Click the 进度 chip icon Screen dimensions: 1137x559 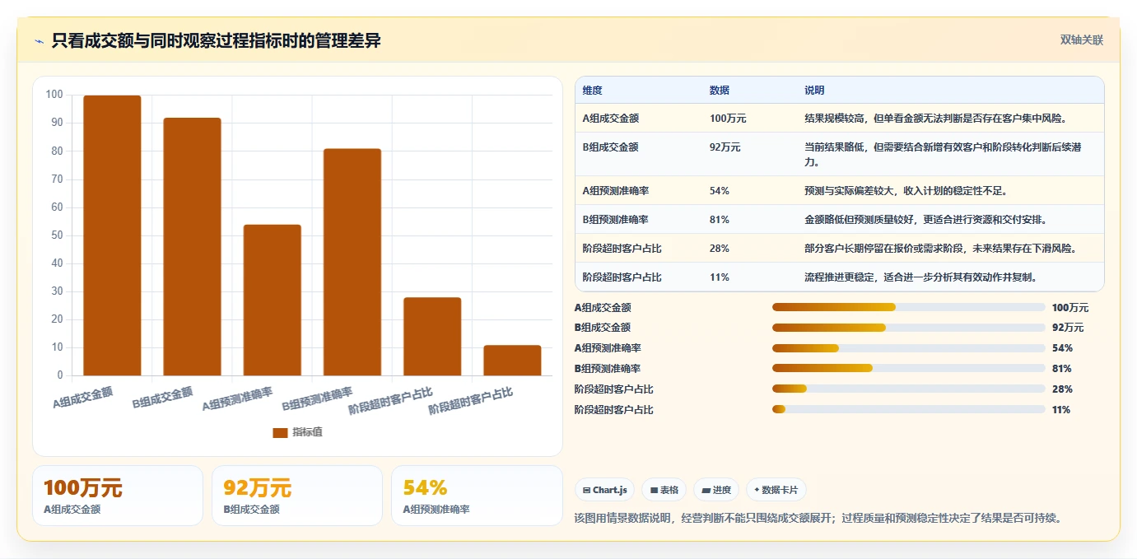click(x=706, y=490)
